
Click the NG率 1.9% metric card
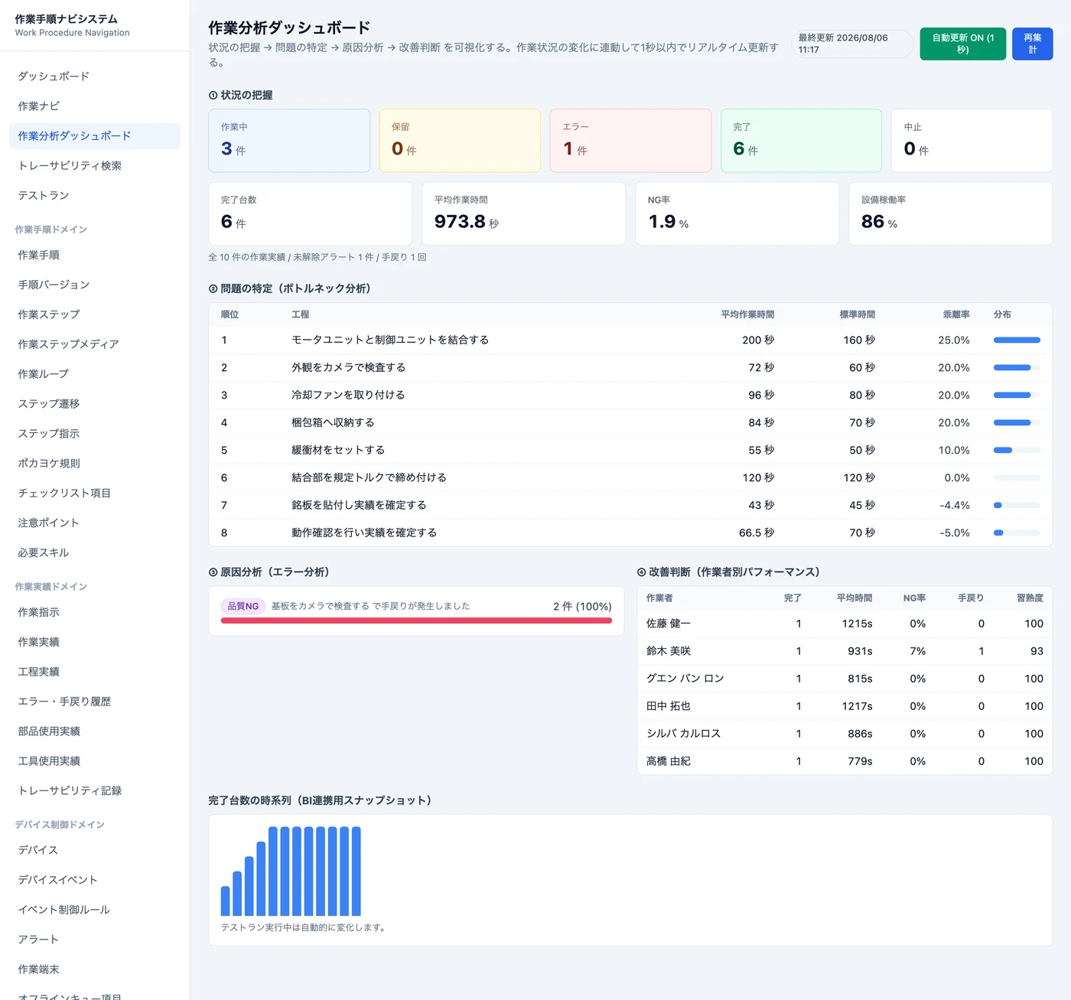(x=737, y=213)
